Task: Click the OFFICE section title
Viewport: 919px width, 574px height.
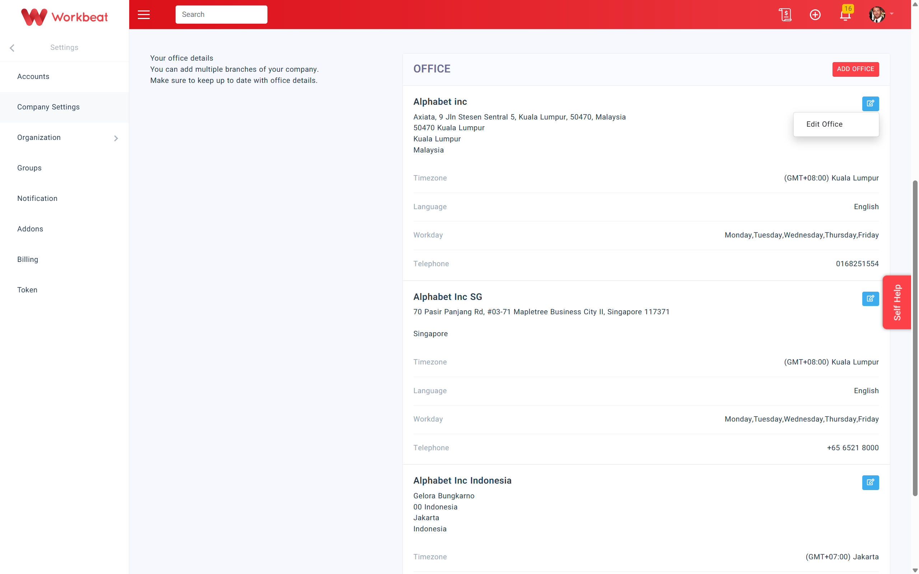Action: point(432,69)
